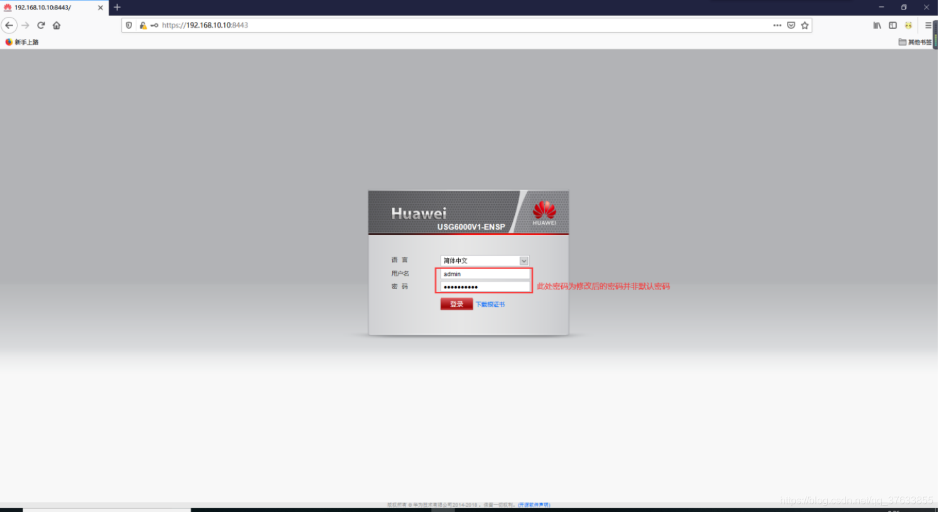Viewport: 939px width, 512px height.
Task: Expand the 简体中文 language dropdown
Action: point(485,260)
